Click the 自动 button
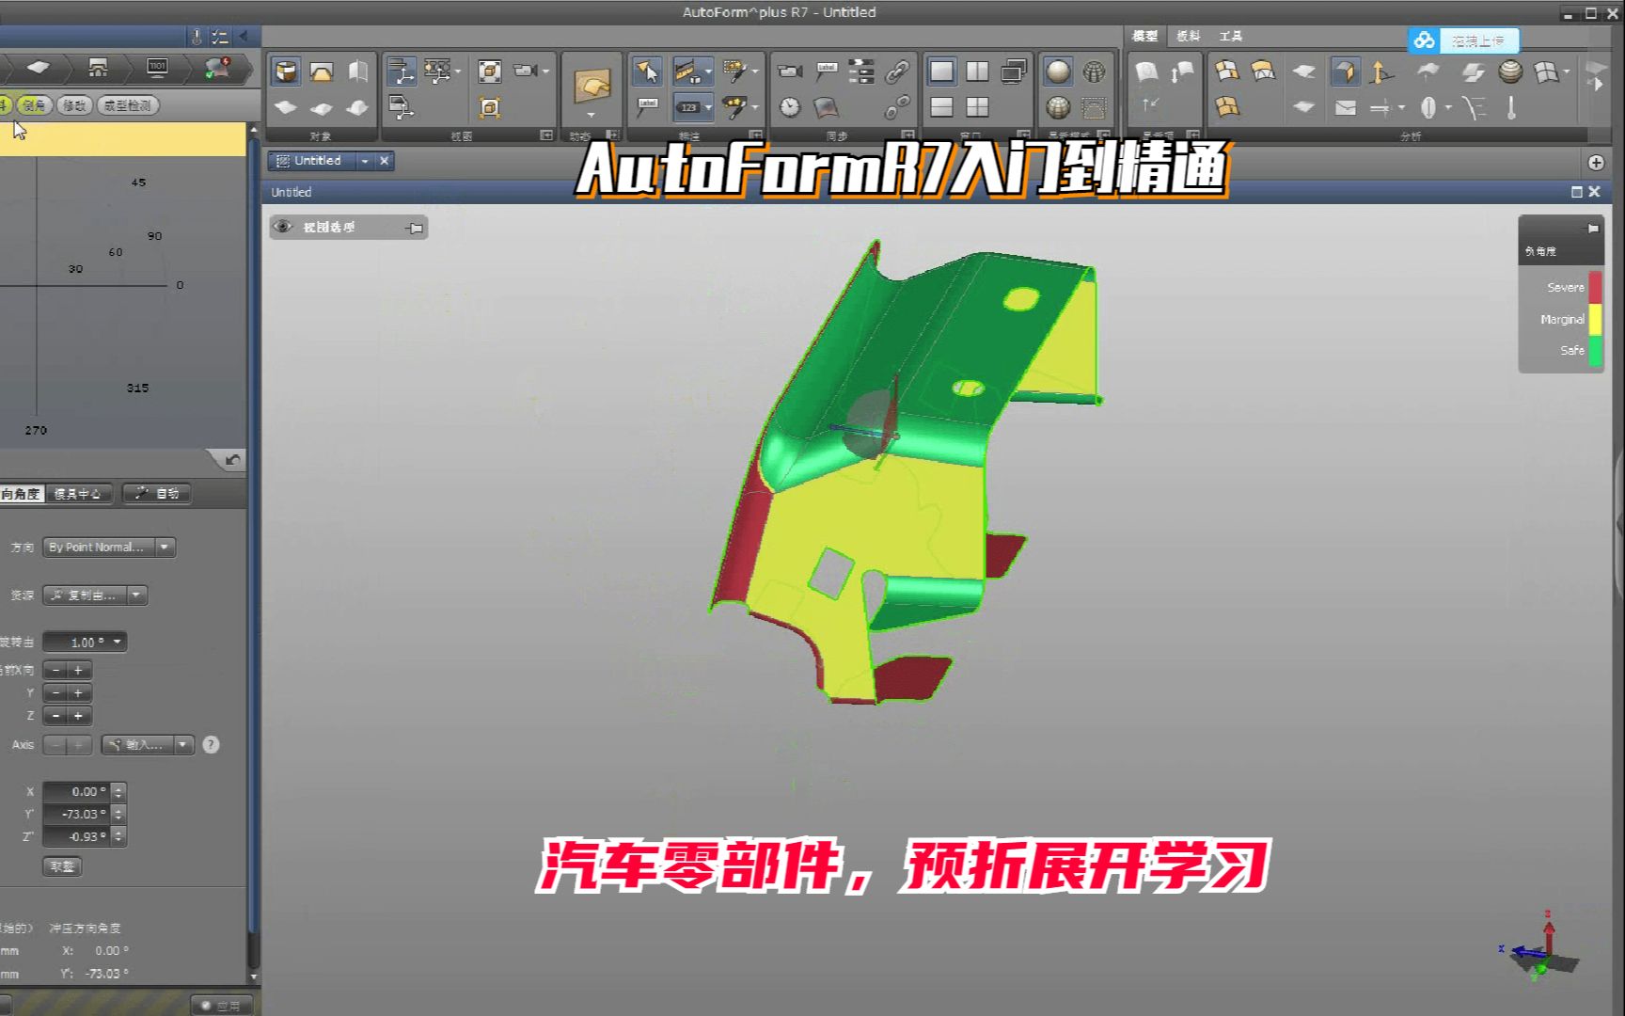Screen dimensions: 1625x1016 pos(157,494)
